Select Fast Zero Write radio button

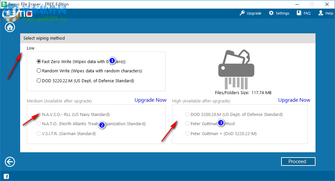pyautogui.click(x=39, y=61)
